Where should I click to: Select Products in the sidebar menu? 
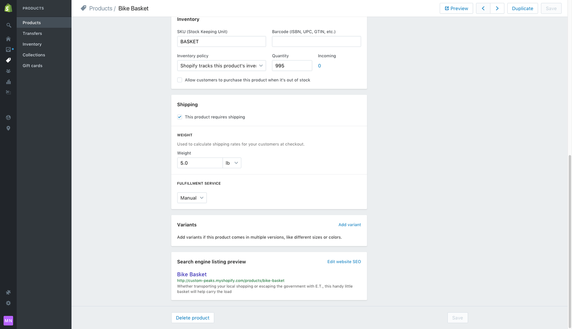[x=44, y=23]
